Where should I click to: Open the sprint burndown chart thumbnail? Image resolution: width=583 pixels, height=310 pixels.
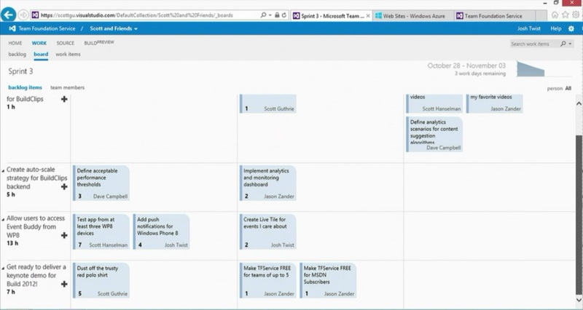tap(531, 69)
